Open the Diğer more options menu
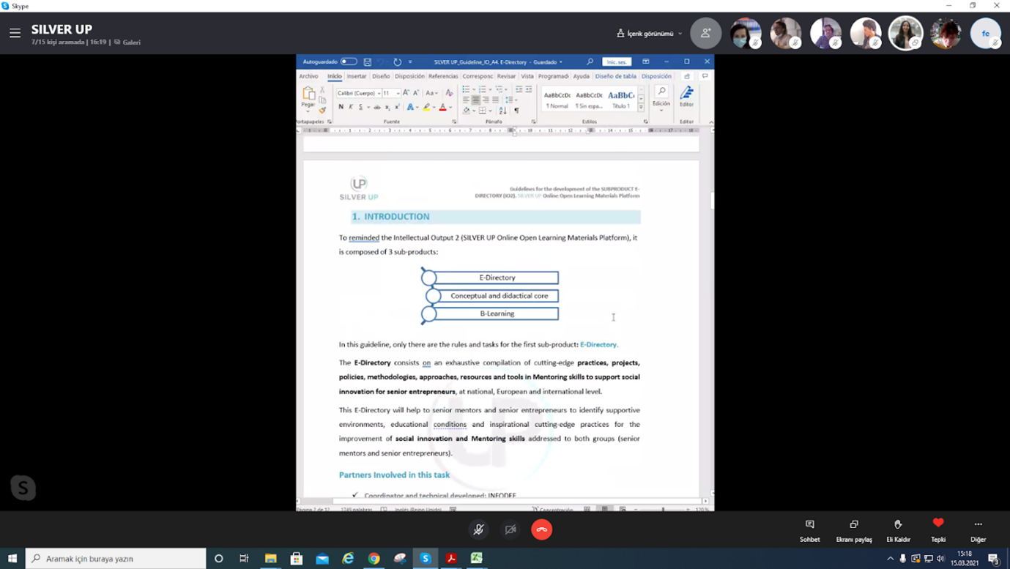1010x569 pixels. click(978, 529)
